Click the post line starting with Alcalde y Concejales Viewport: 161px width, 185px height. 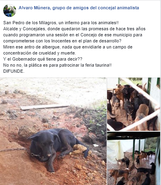tap(74, 29)
